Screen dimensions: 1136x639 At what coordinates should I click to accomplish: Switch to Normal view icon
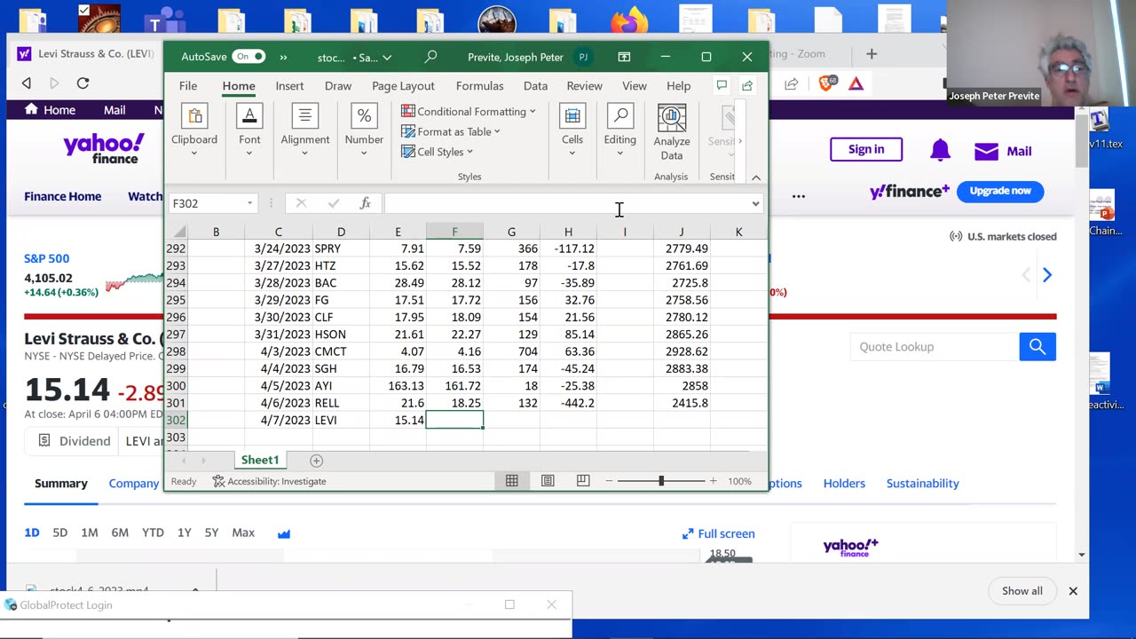[x=512, y=481]
